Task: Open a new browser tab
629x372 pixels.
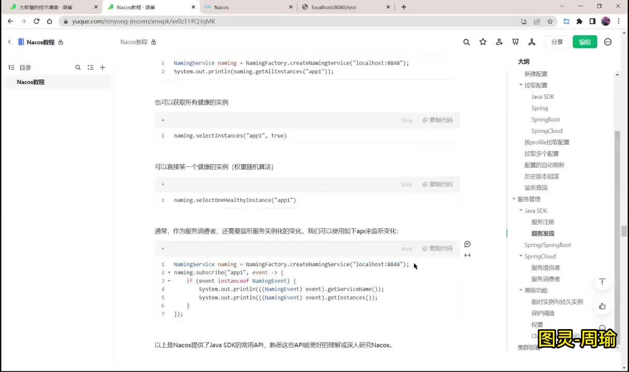Action: [403, 7]
